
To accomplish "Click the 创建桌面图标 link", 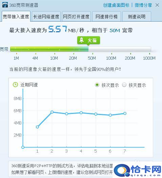I will click(x=116, y=5).
